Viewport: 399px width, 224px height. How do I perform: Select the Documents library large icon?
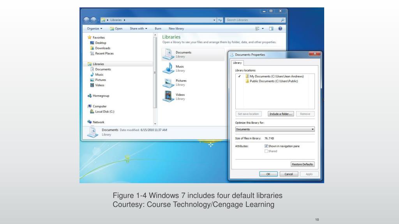pyautogui.click(x=168, y=54)
